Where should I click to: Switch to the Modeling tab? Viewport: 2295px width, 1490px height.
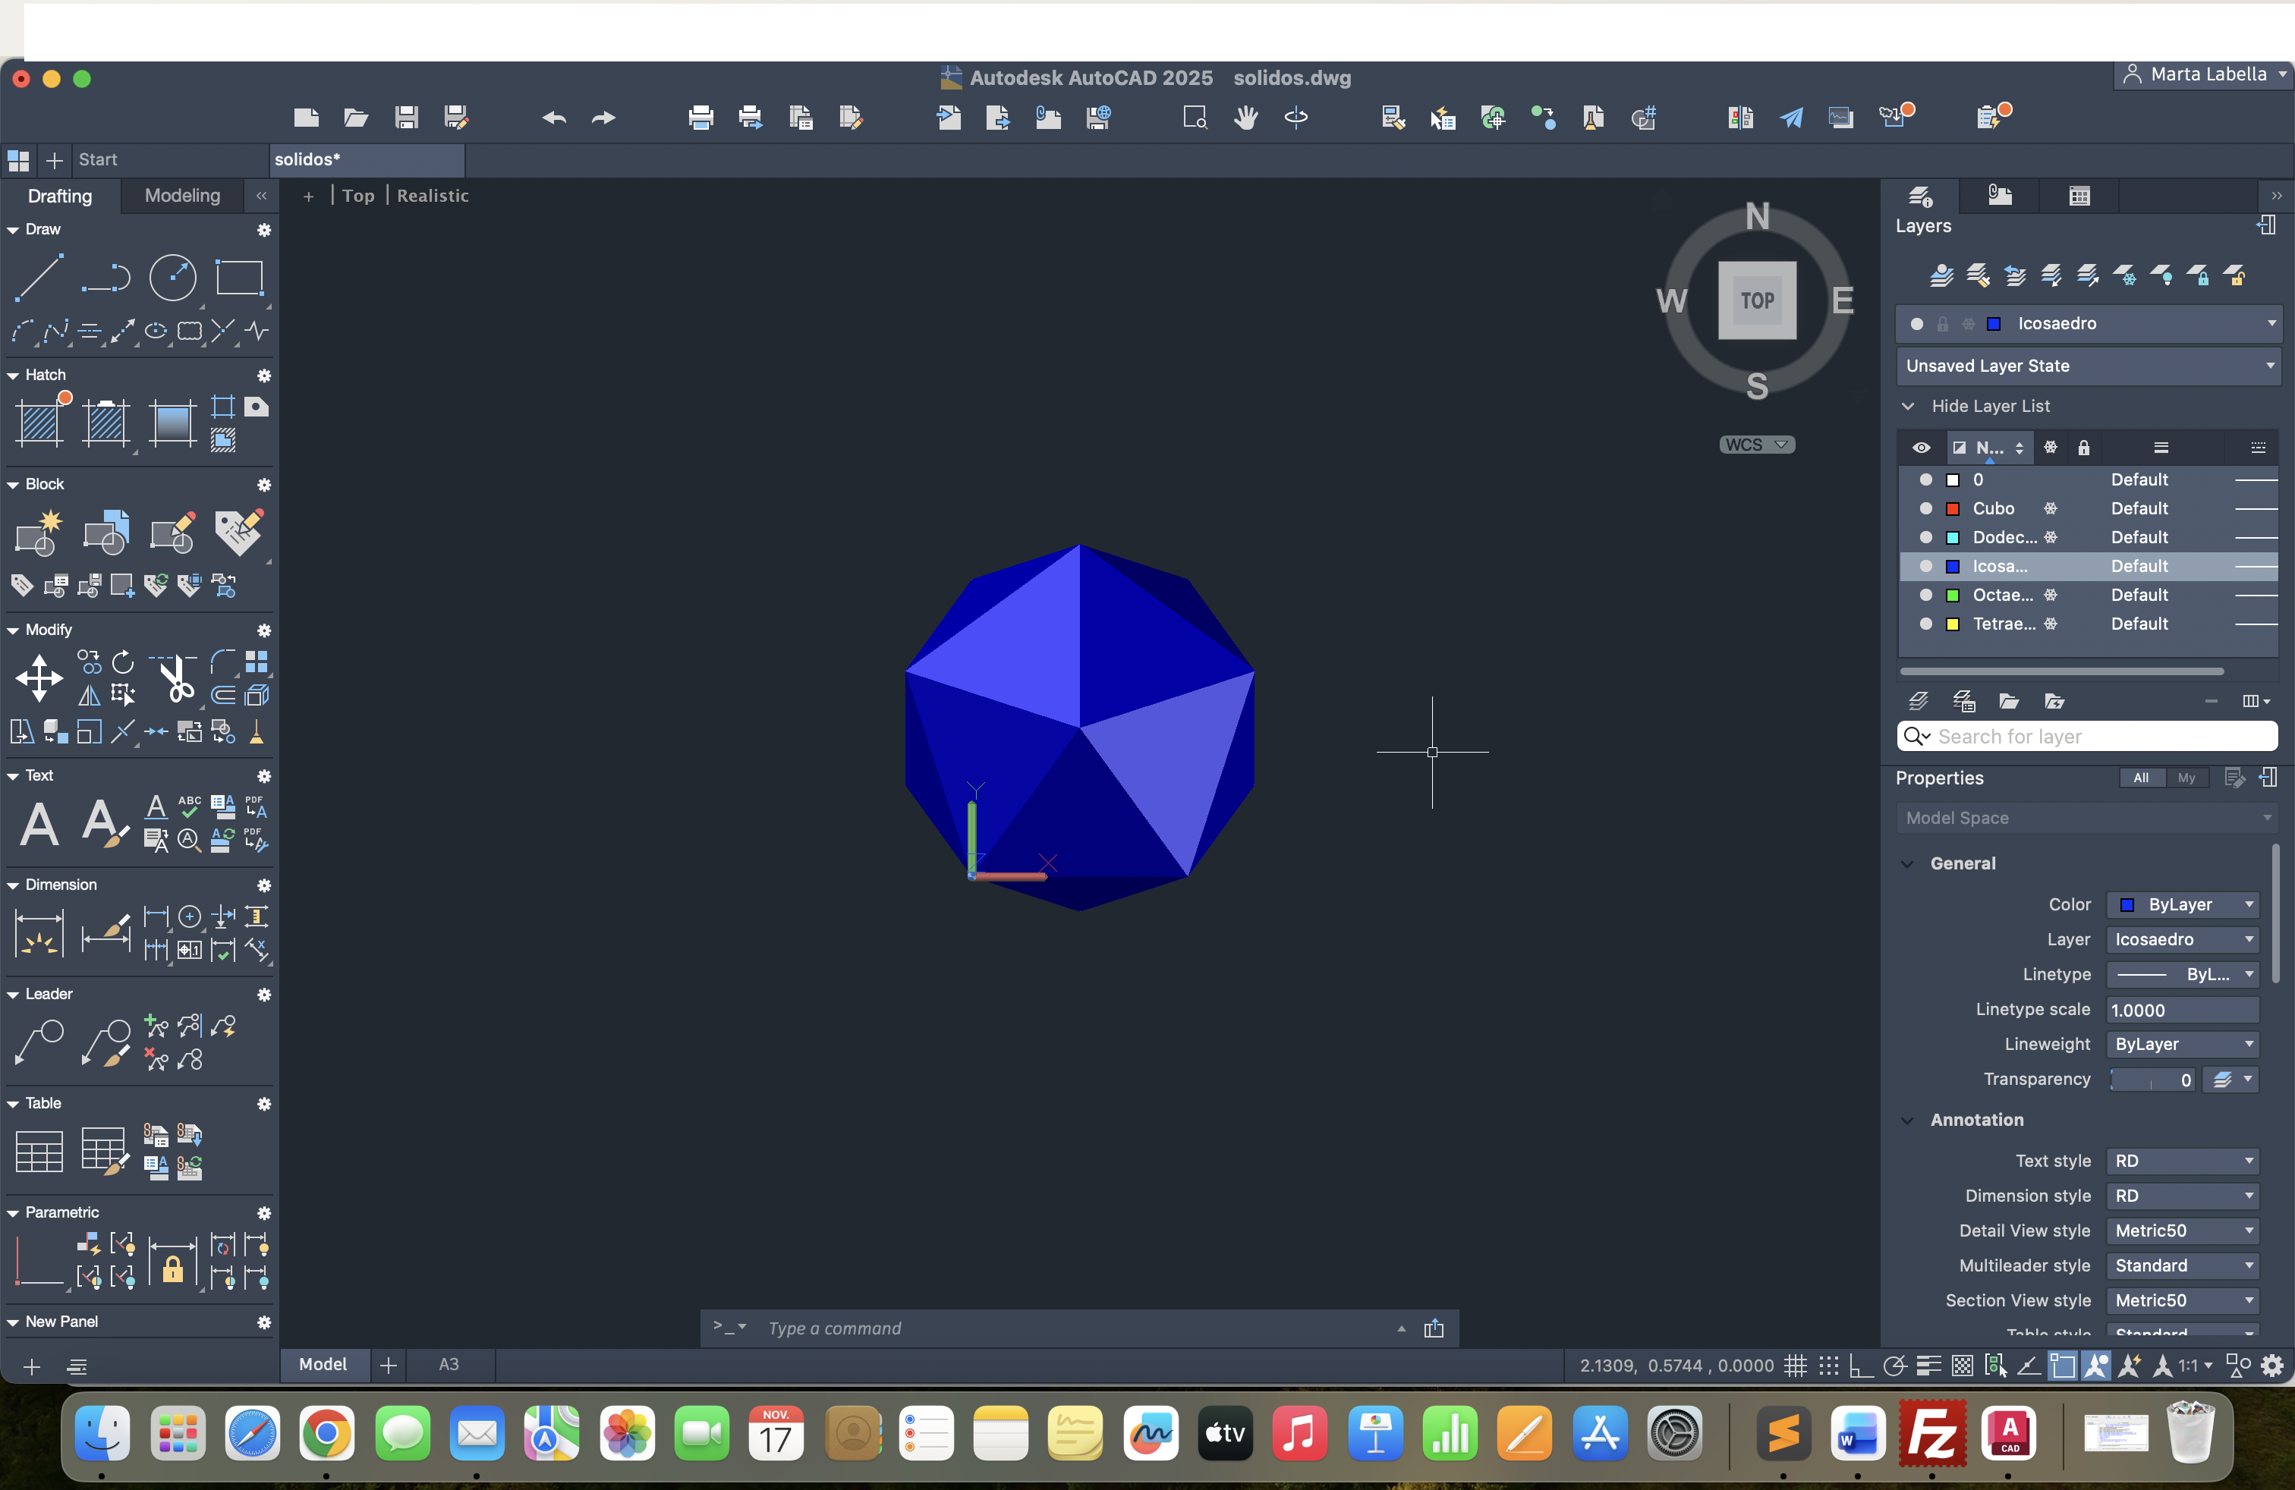182,196
